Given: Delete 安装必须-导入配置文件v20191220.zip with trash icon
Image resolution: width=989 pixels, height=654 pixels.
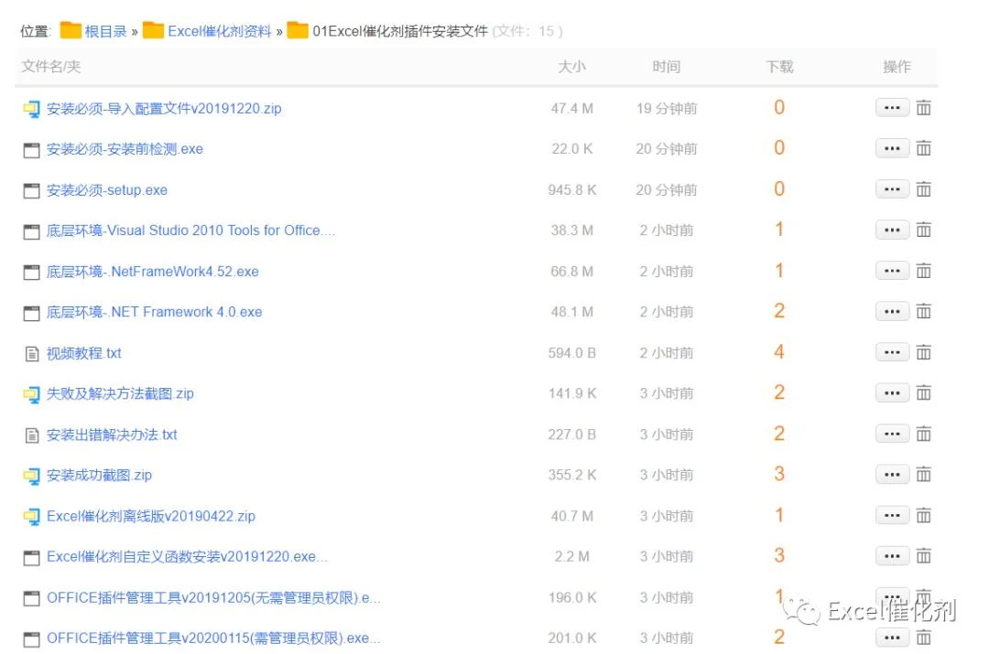Looking at the screenshot, I should (x=923, y=108).
